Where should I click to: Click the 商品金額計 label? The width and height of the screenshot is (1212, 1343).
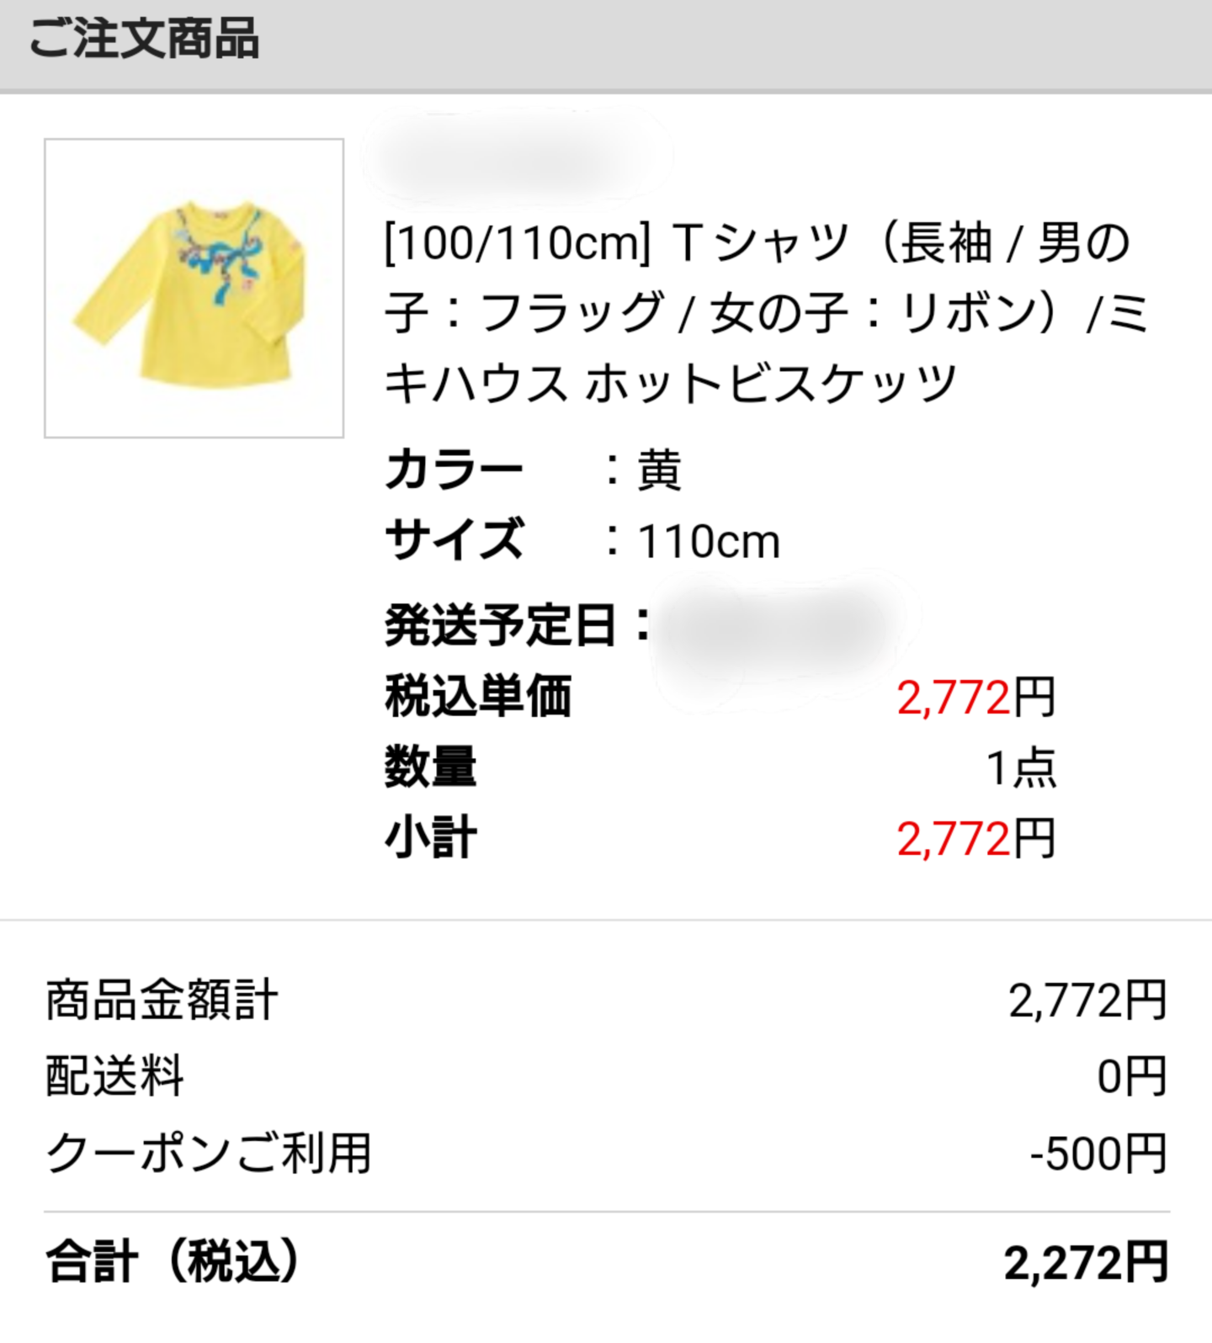pos(161,1001)
